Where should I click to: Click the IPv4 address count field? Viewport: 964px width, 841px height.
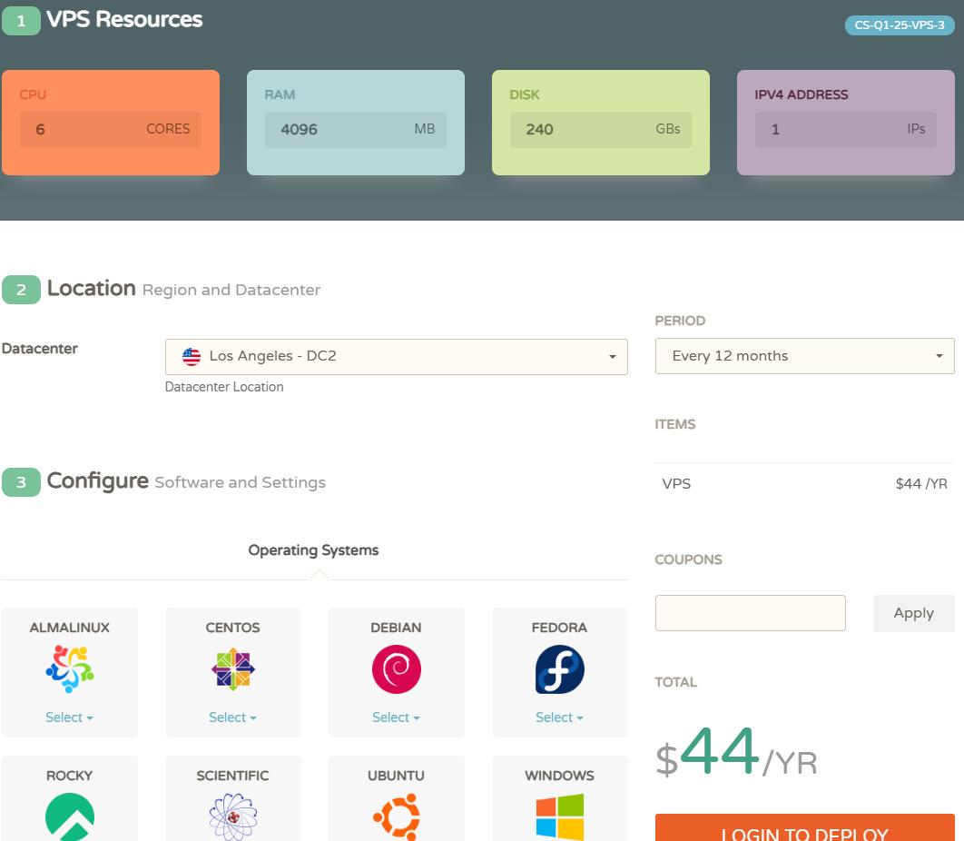(846, 129)
